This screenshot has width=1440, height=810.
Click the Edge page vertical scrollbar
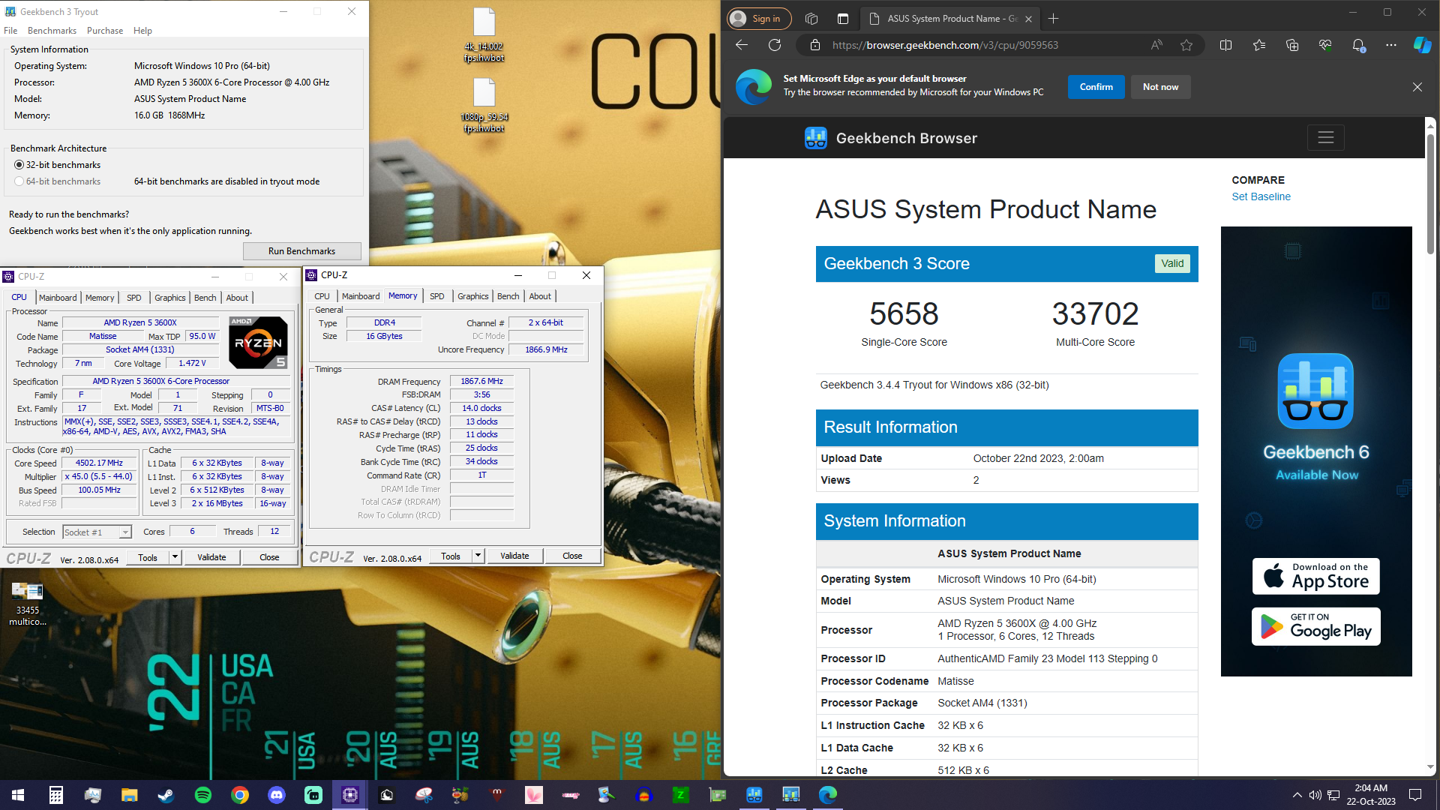tap(1430, 193)
